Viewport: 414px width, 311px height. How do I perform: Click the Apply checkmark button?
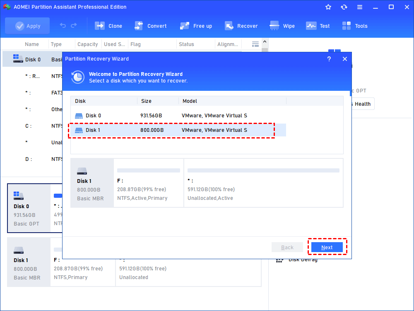(x=27, y=26)
